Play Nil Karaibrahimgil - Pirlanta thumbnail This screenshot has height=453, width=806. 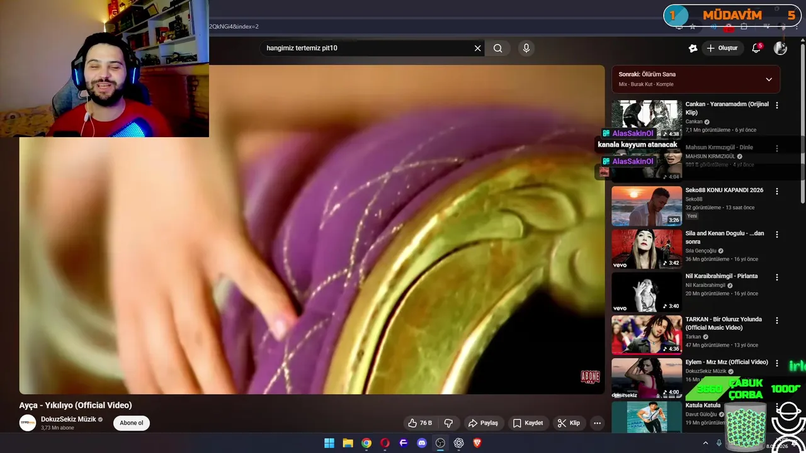coord(647,291)
